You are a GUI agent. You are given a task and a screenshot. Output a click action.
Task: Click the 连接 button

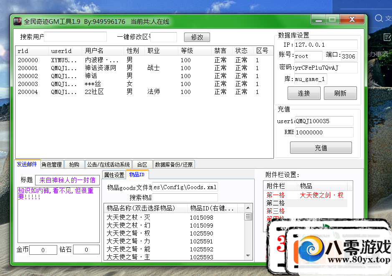click(304, 93)
